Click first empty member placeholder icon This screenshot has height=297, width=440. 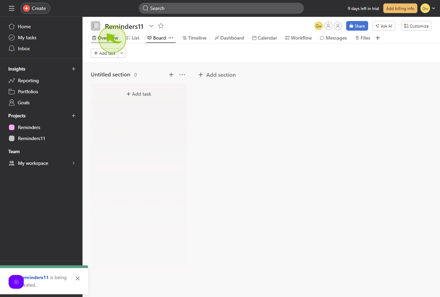click(x=328, y=26)
